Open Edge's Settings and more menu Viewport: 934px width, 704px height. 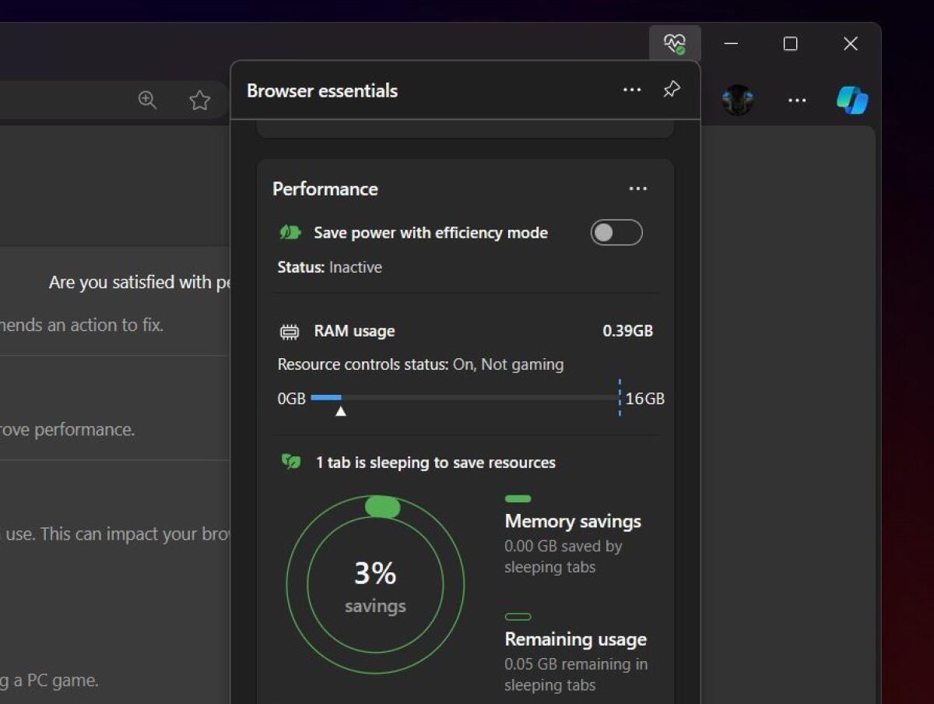coord(796,100)
